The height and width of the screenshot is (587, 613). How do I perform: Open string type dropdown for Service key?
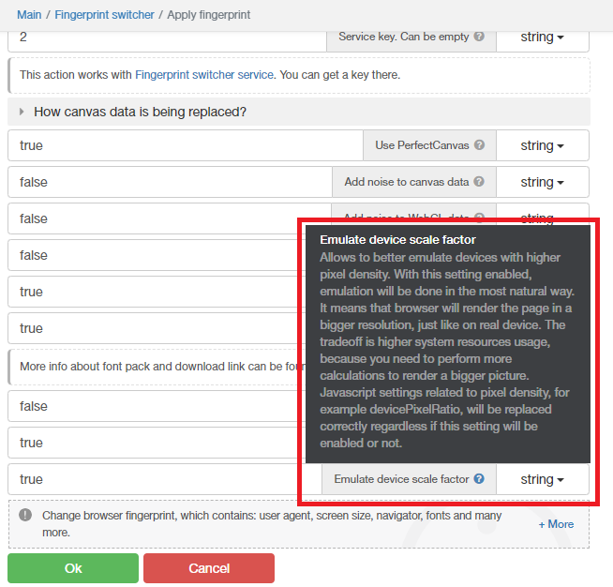(542, 38)
